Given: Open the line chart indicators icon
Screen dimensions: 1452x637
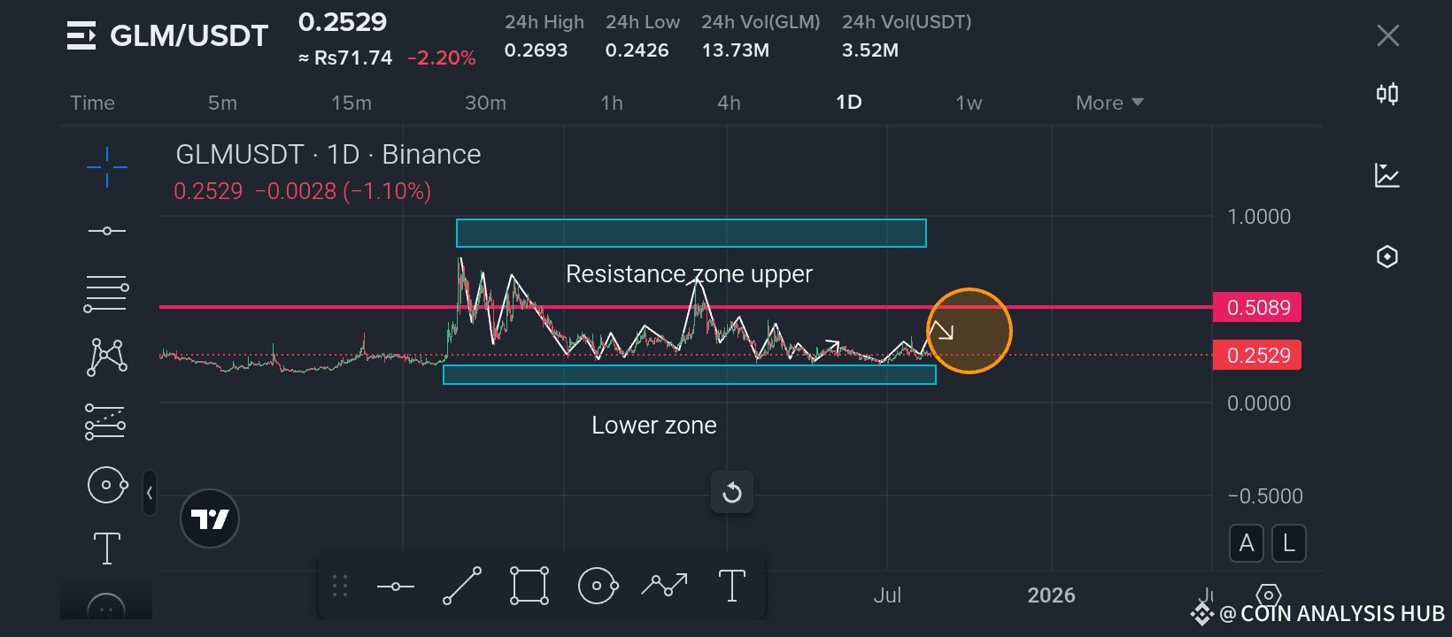Looking at the screenshot, I should [1387, 175].
